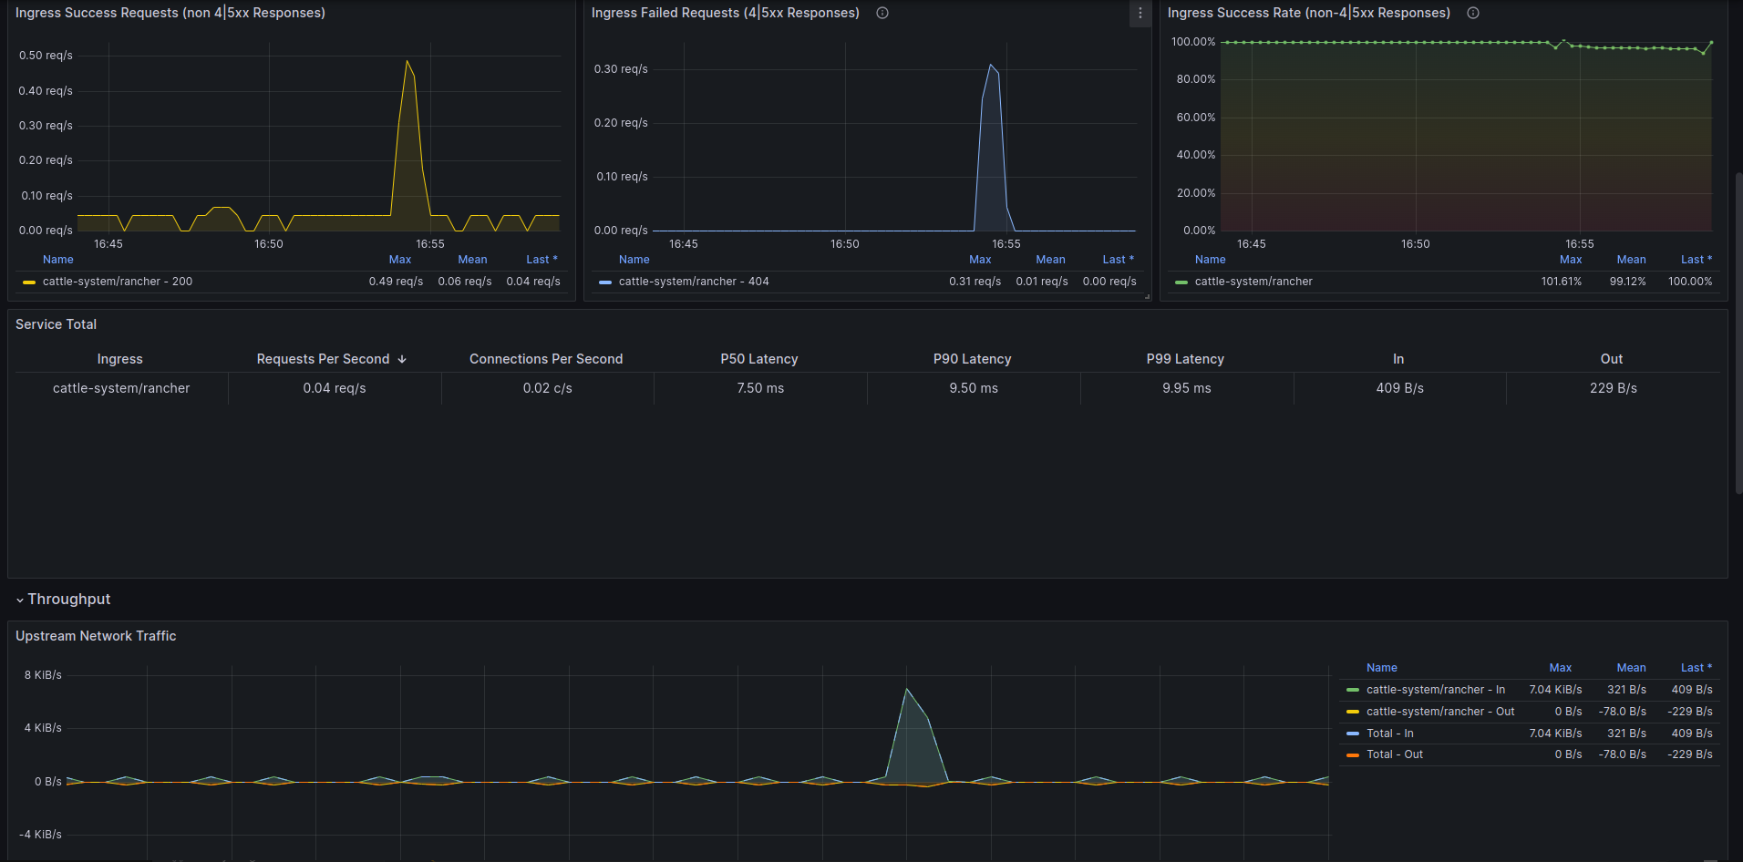Toggle the Total - In legend series
Image resolution: width=1743 pixels, height=862 pixels.
pos(1390,734)
